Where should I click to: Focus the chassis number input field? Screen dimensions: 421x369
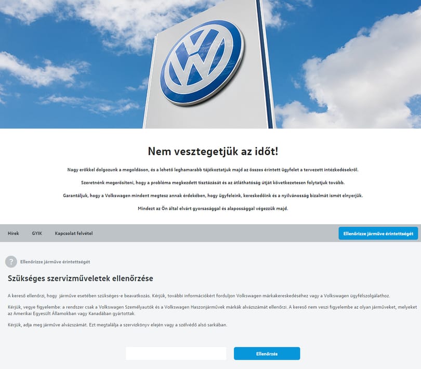pos(176,353)
